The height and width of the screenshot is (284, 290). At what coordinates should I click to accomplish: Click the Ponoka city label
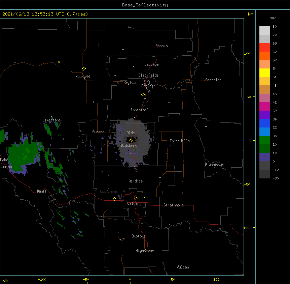[x=161, y=46]
